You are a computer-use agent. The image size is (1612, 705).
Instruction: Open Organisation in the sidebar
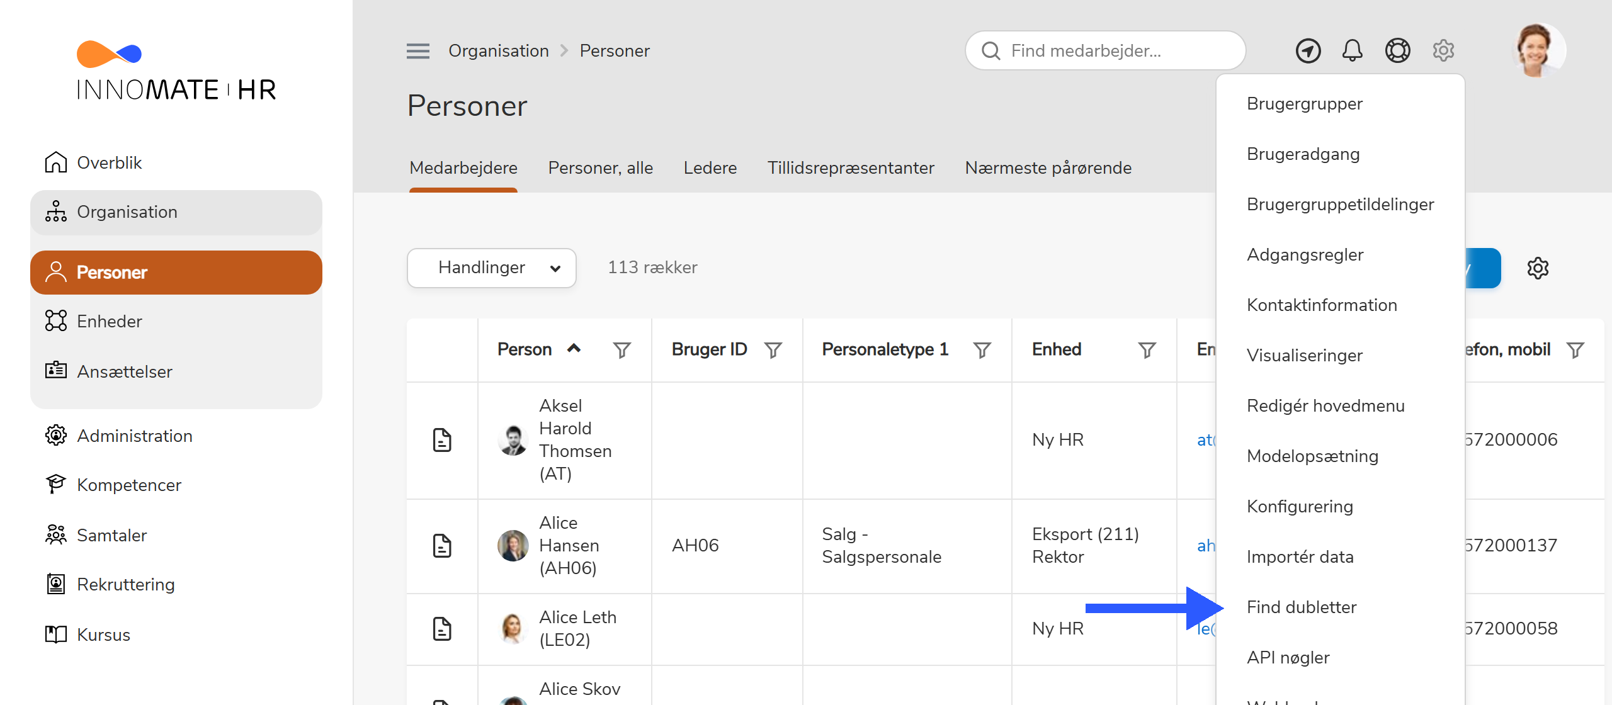point(176,213)
